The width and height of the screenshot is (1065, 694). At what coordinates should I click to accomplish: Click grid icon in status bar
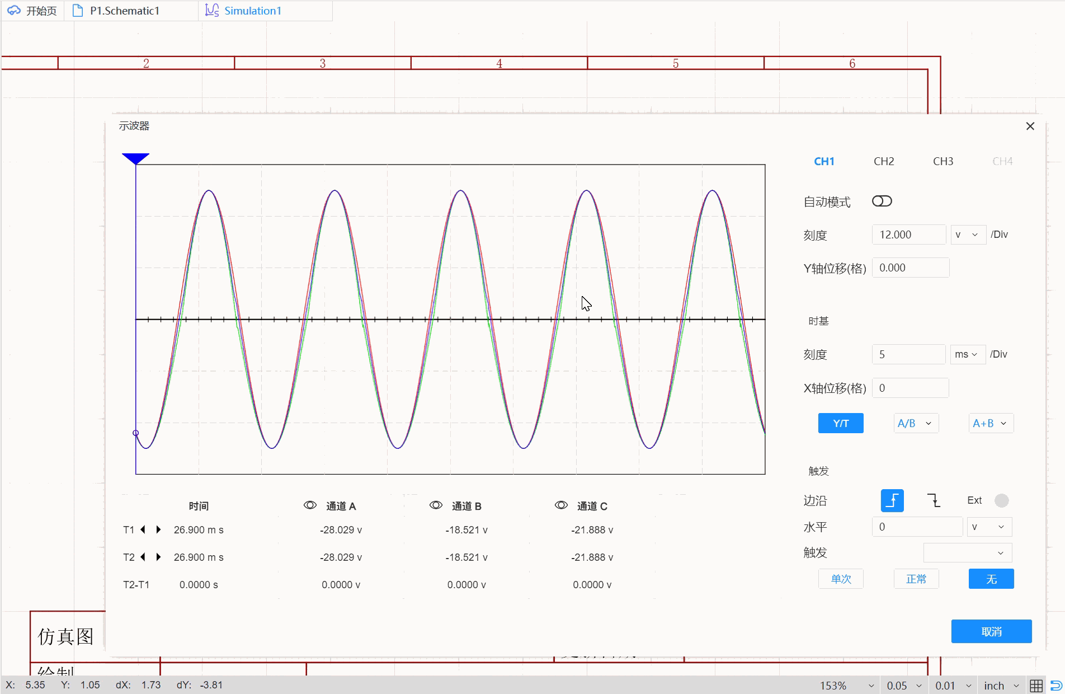pos(1036,686)
